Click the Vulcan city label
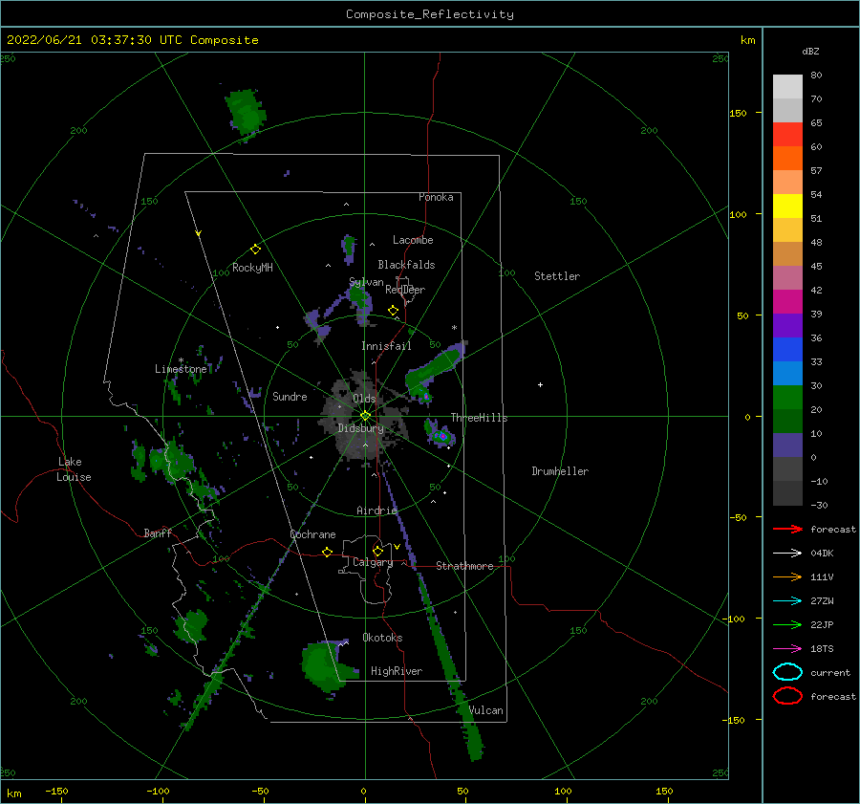This screenshot has height=804, width=860. tap(485, 710)
